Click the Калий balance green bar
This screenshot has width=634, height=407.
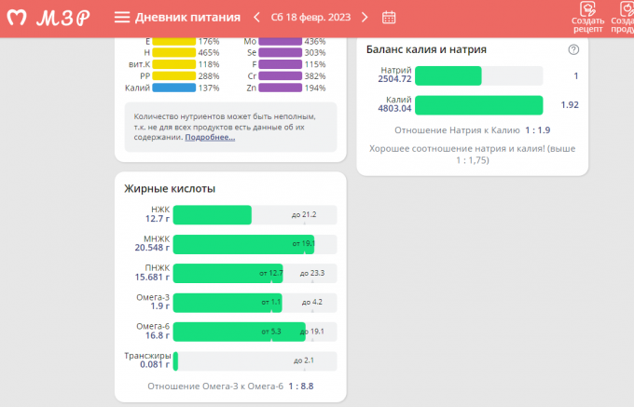(478, 104)
